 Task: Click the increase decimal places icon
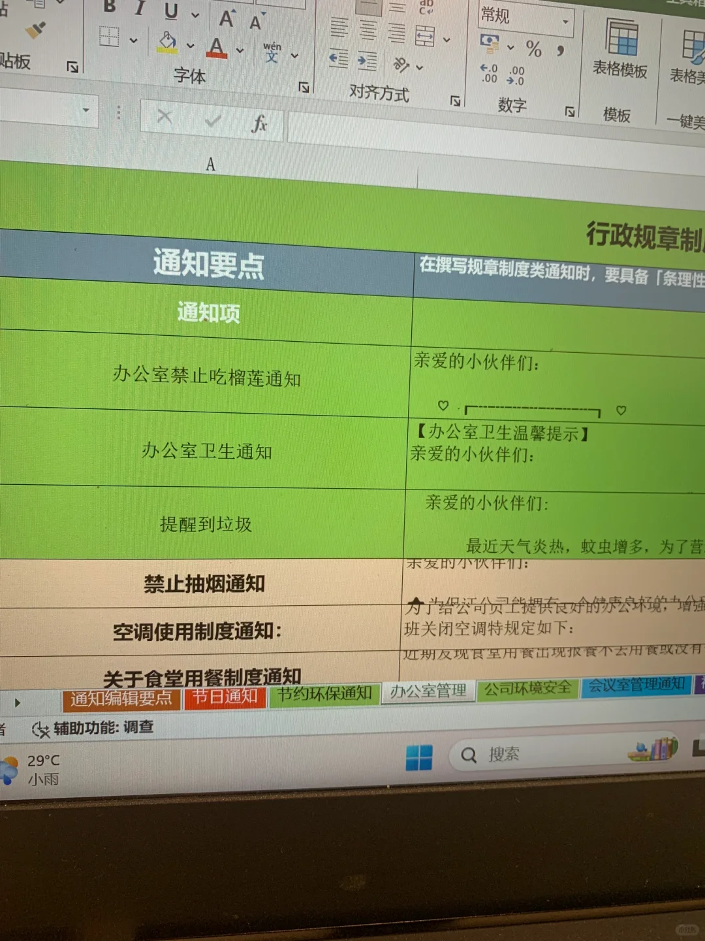(x=488, y=71)
